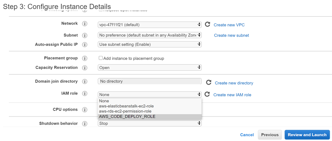Refresh the Domain join directory list

pyautogui.click(x=208, y=83)
